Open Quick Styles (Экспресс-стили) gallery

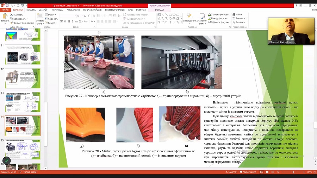202,19
